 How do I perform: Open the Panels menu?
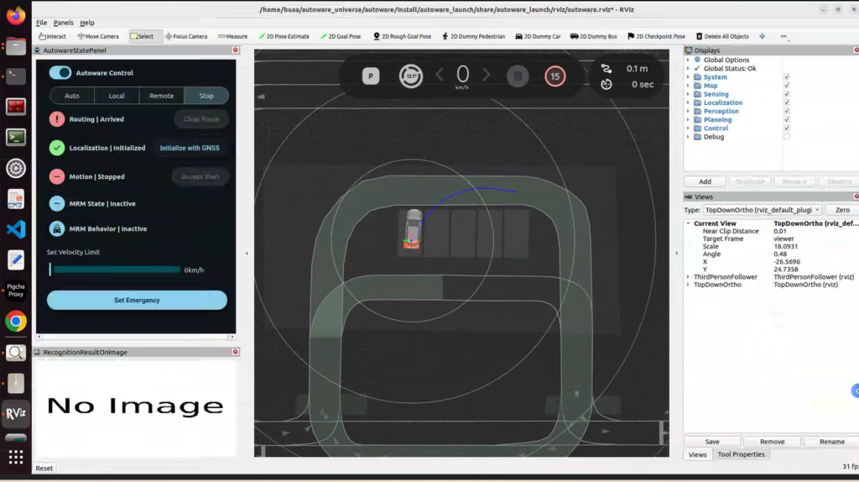pyautogui.click(x=64, y=23)
